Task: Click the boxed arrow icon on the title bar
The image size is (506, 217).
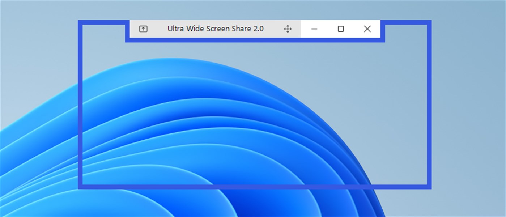Action: pos(144,29)
